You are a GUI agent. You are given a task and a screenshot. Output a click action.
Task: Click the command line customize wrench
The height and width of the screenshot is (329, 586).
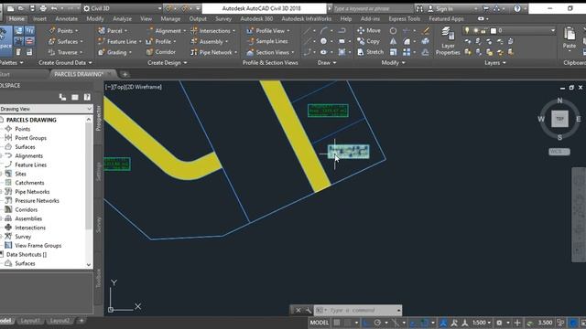click(308, 310)
